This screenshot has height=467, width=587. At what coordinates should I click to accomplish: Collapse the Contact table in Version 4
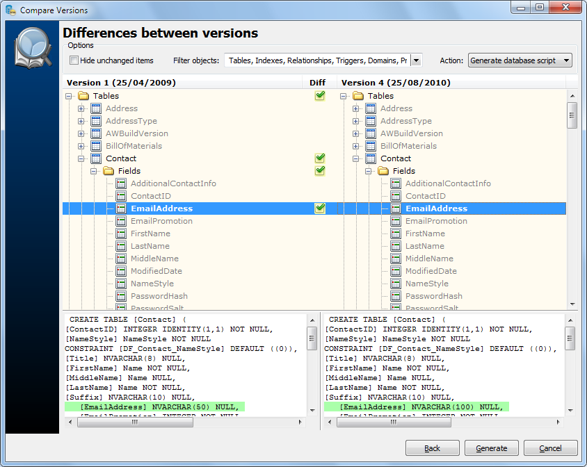pos(356,158)
